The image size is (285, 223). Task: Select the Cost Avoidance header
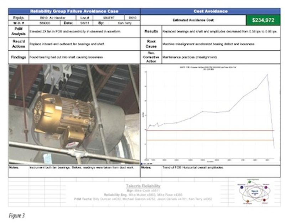pyautogui.click(x=210, y=11)
